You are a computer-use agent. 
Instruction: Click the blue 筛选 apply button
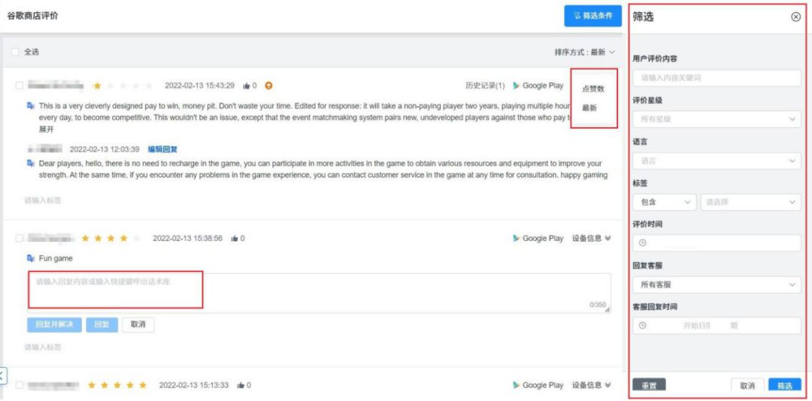pos(784,386)
